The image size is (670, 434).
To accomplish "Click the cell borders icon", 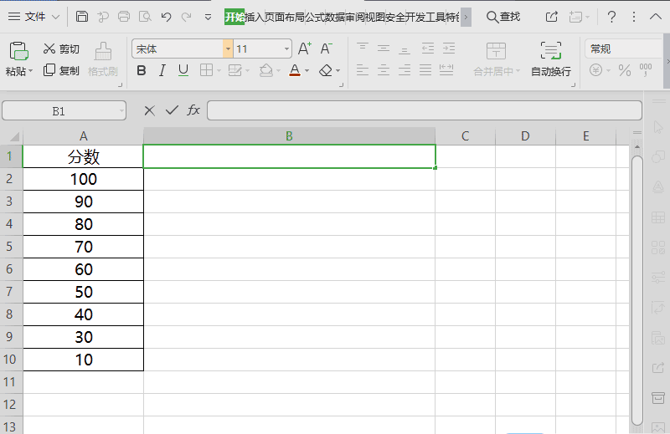I will 206,70.
